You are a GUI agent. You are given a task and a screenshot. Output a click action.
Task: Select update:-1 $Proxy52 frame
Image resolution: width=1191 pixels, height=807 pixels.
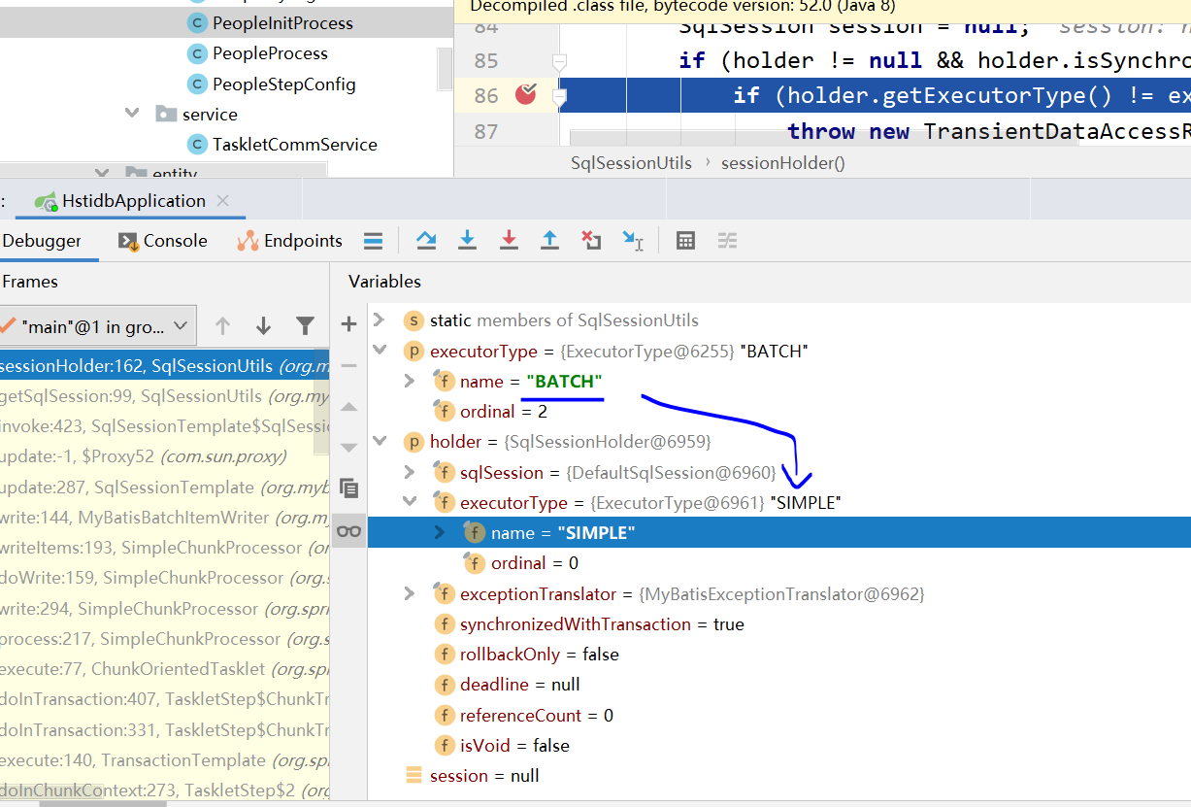point(164,456)
